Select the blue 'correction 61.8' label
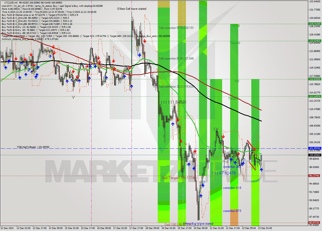 [232, 188]
